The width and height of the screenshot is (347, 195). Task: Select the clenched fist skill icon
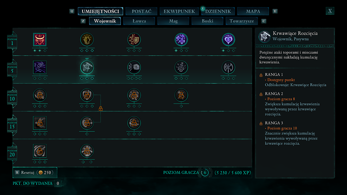[134, 67]
